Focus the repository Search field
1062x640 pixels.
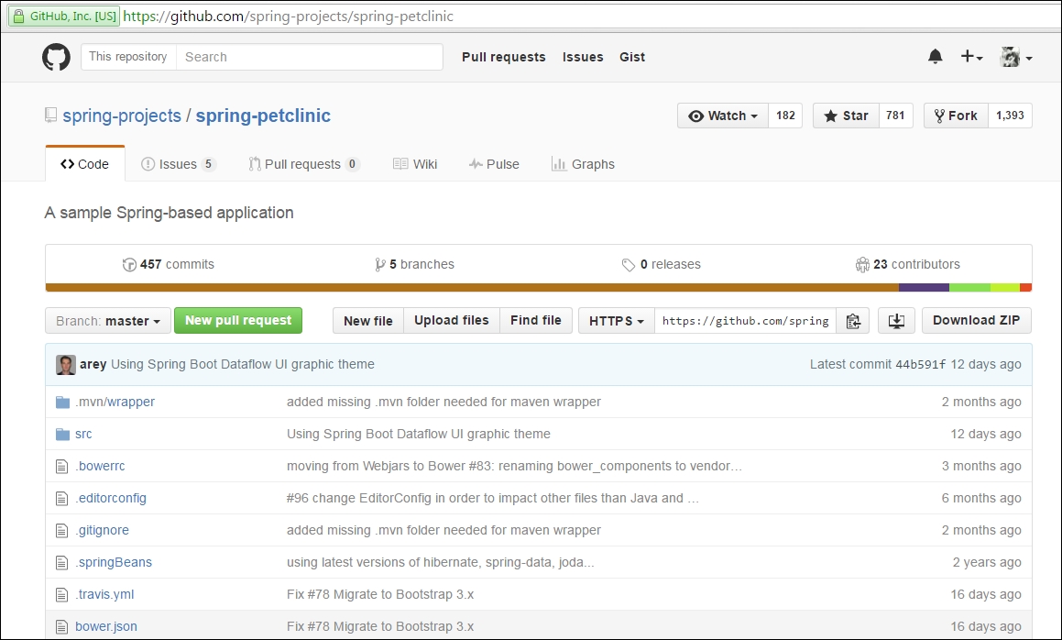tap(310, 57)
